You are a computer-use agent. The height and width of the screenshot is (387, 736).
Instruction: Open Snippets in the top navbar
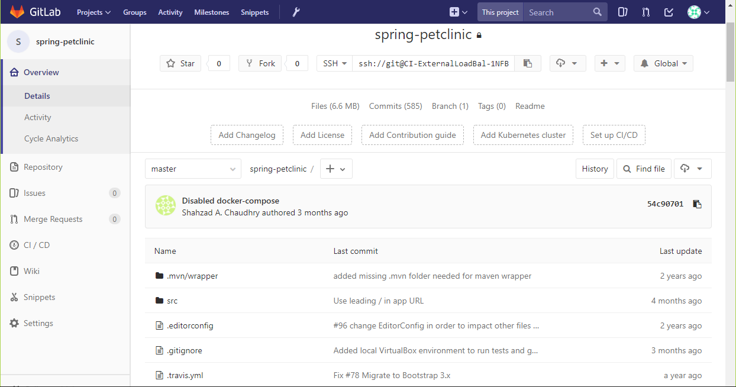click(x=255, y=12)
